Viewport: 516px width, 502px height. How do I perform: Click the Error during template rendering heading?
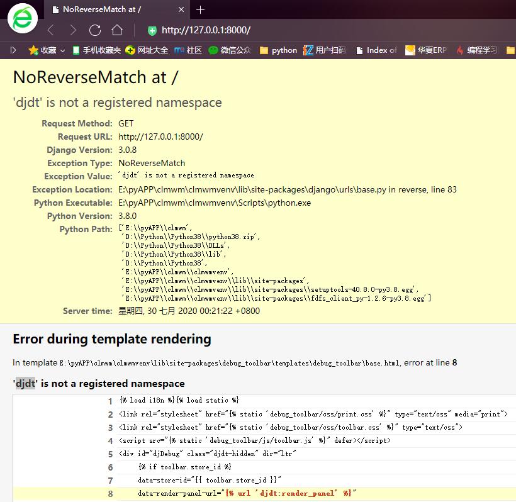pos(112,339)
